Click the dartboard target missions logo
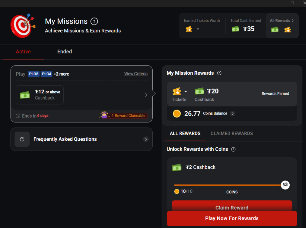306x228 pixels. pyautogui.click(x=23, y=26)
